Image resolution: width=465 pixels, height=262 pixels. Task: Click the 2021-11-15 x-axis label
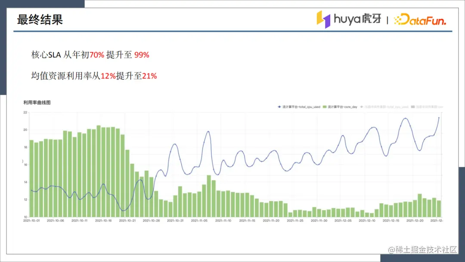click(x=247, y=221)
